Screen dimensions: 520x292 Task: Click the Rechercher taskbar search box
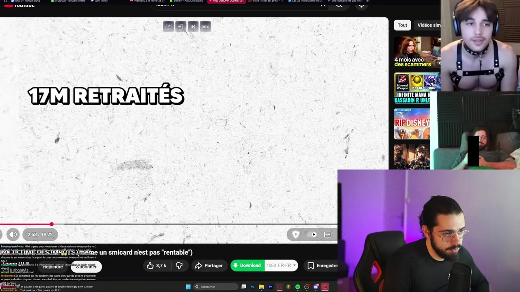216,287
